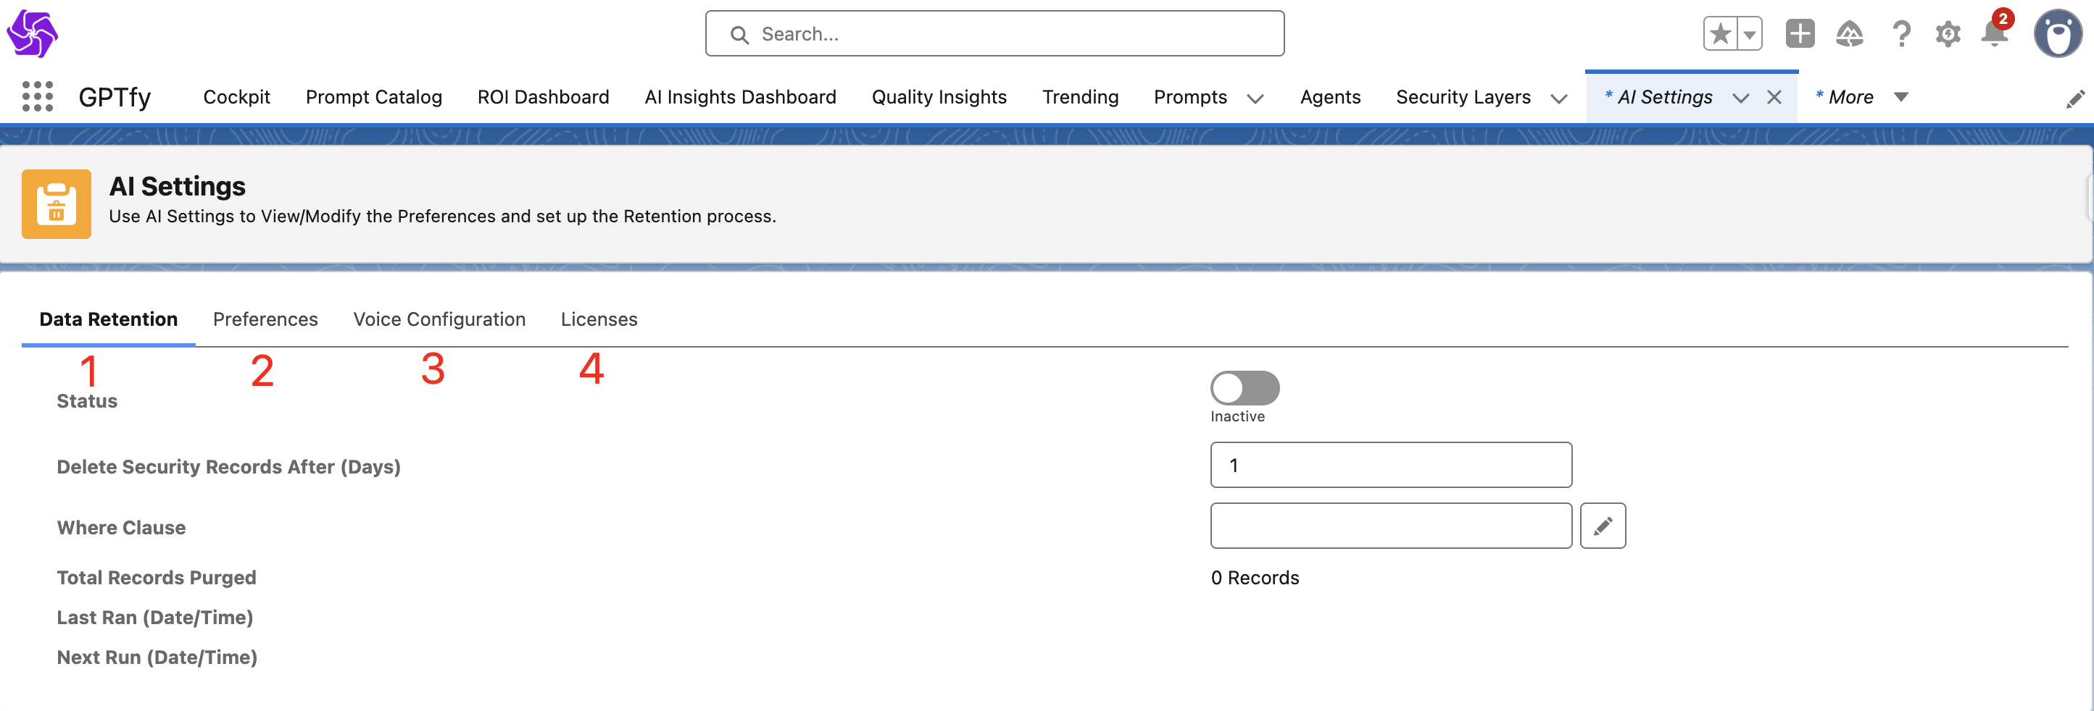Open the Global Actions plus icon
Viewport: 2094px width, 711px height.
click(1800, 34)
